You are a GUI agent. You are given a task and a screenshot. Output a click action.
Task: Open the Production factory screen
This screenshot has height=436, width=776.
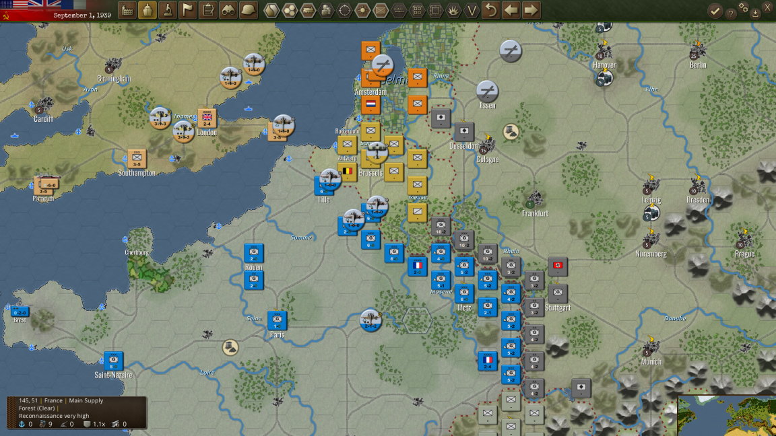click(x=128, y=10)
